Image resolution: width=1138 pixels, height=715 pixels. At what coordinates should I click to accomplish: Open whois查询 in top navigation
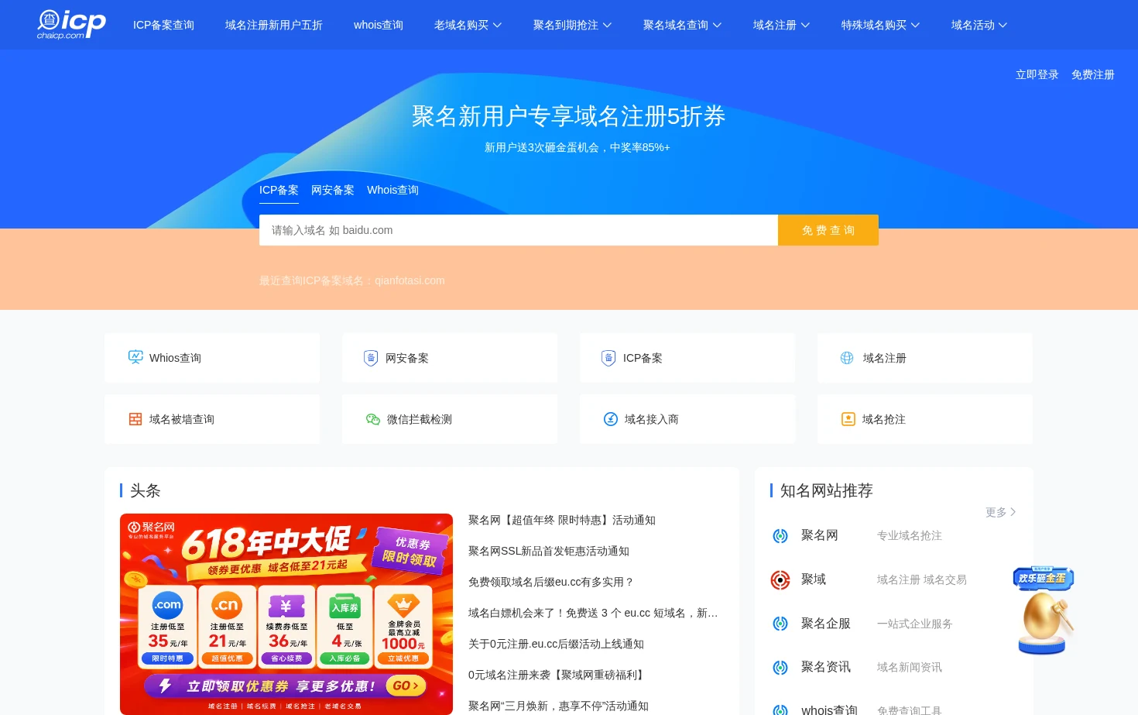pos(379,25)
